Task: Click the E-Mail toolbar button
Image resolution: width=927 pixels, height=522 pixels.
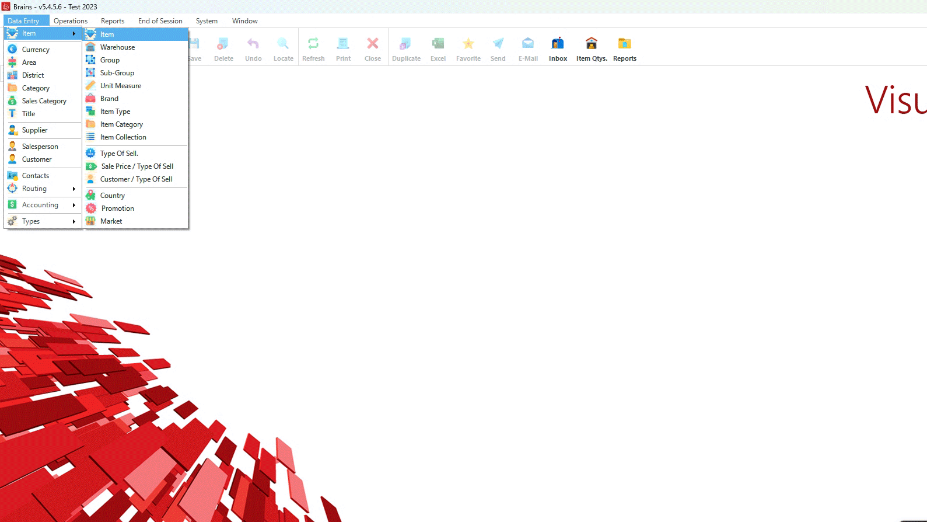Action: click(528, 49)
